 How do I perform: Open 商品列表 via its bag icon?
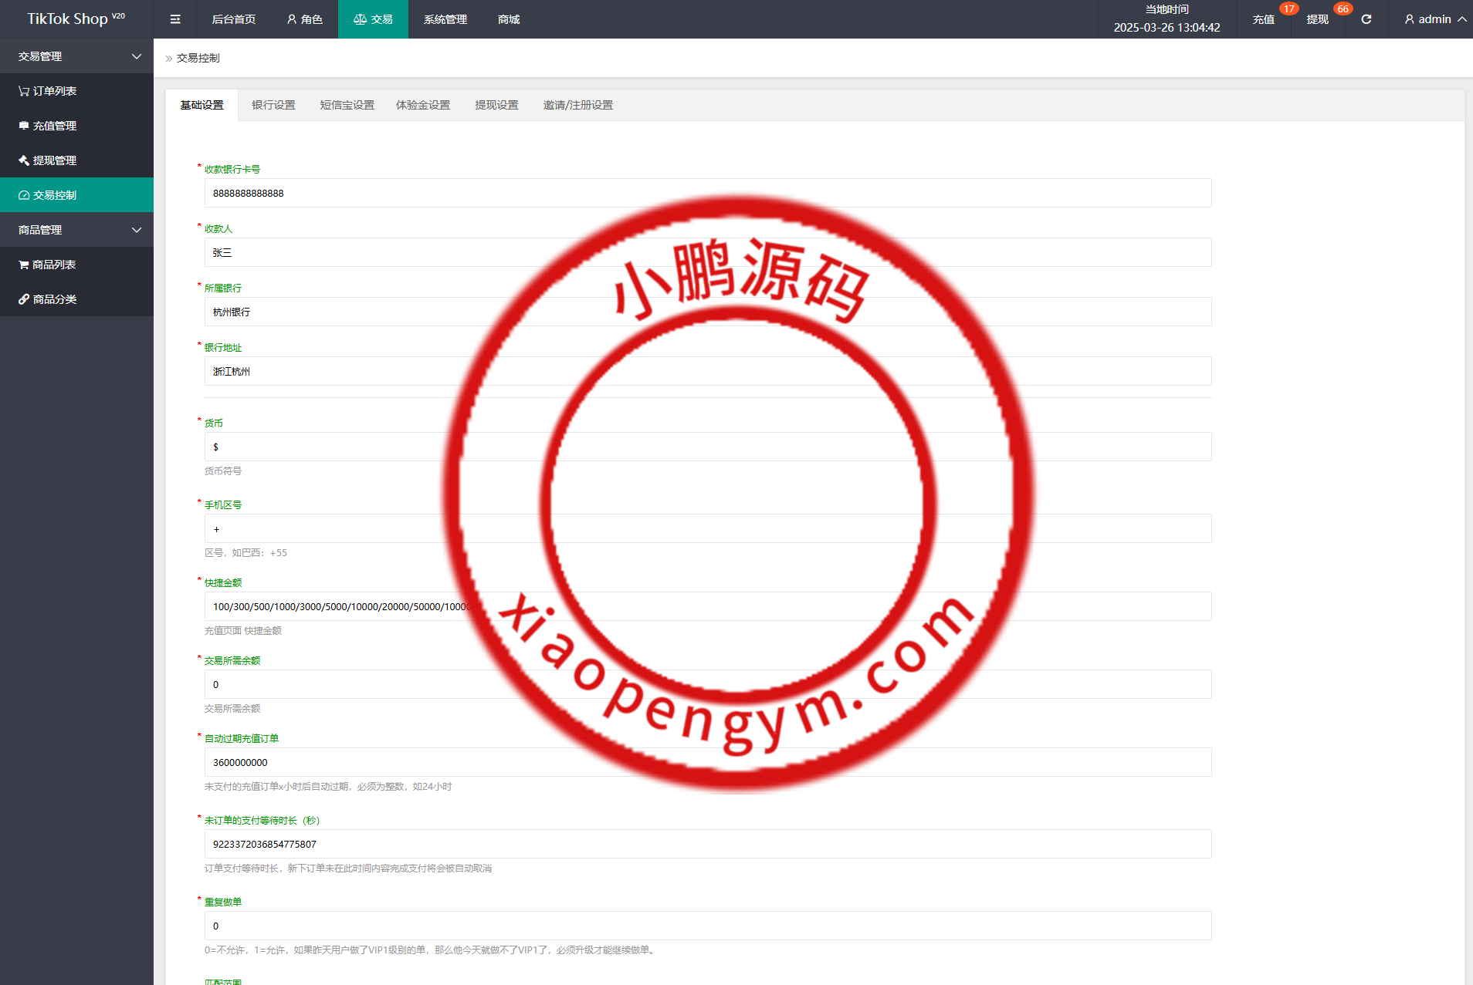24,264
